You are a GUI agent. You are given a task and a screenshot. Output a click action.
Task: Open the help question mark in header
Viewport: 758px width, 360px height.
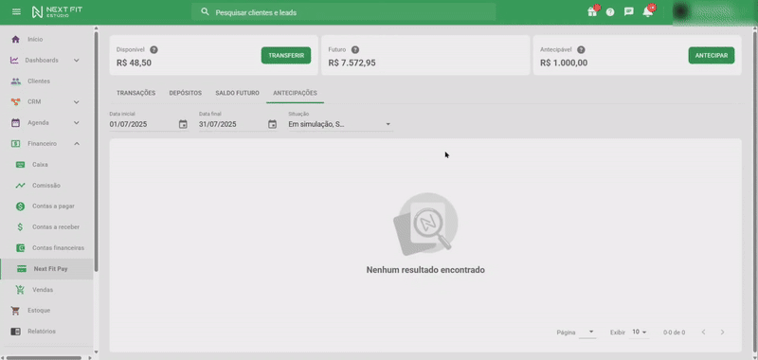click(x=610, y=12)
